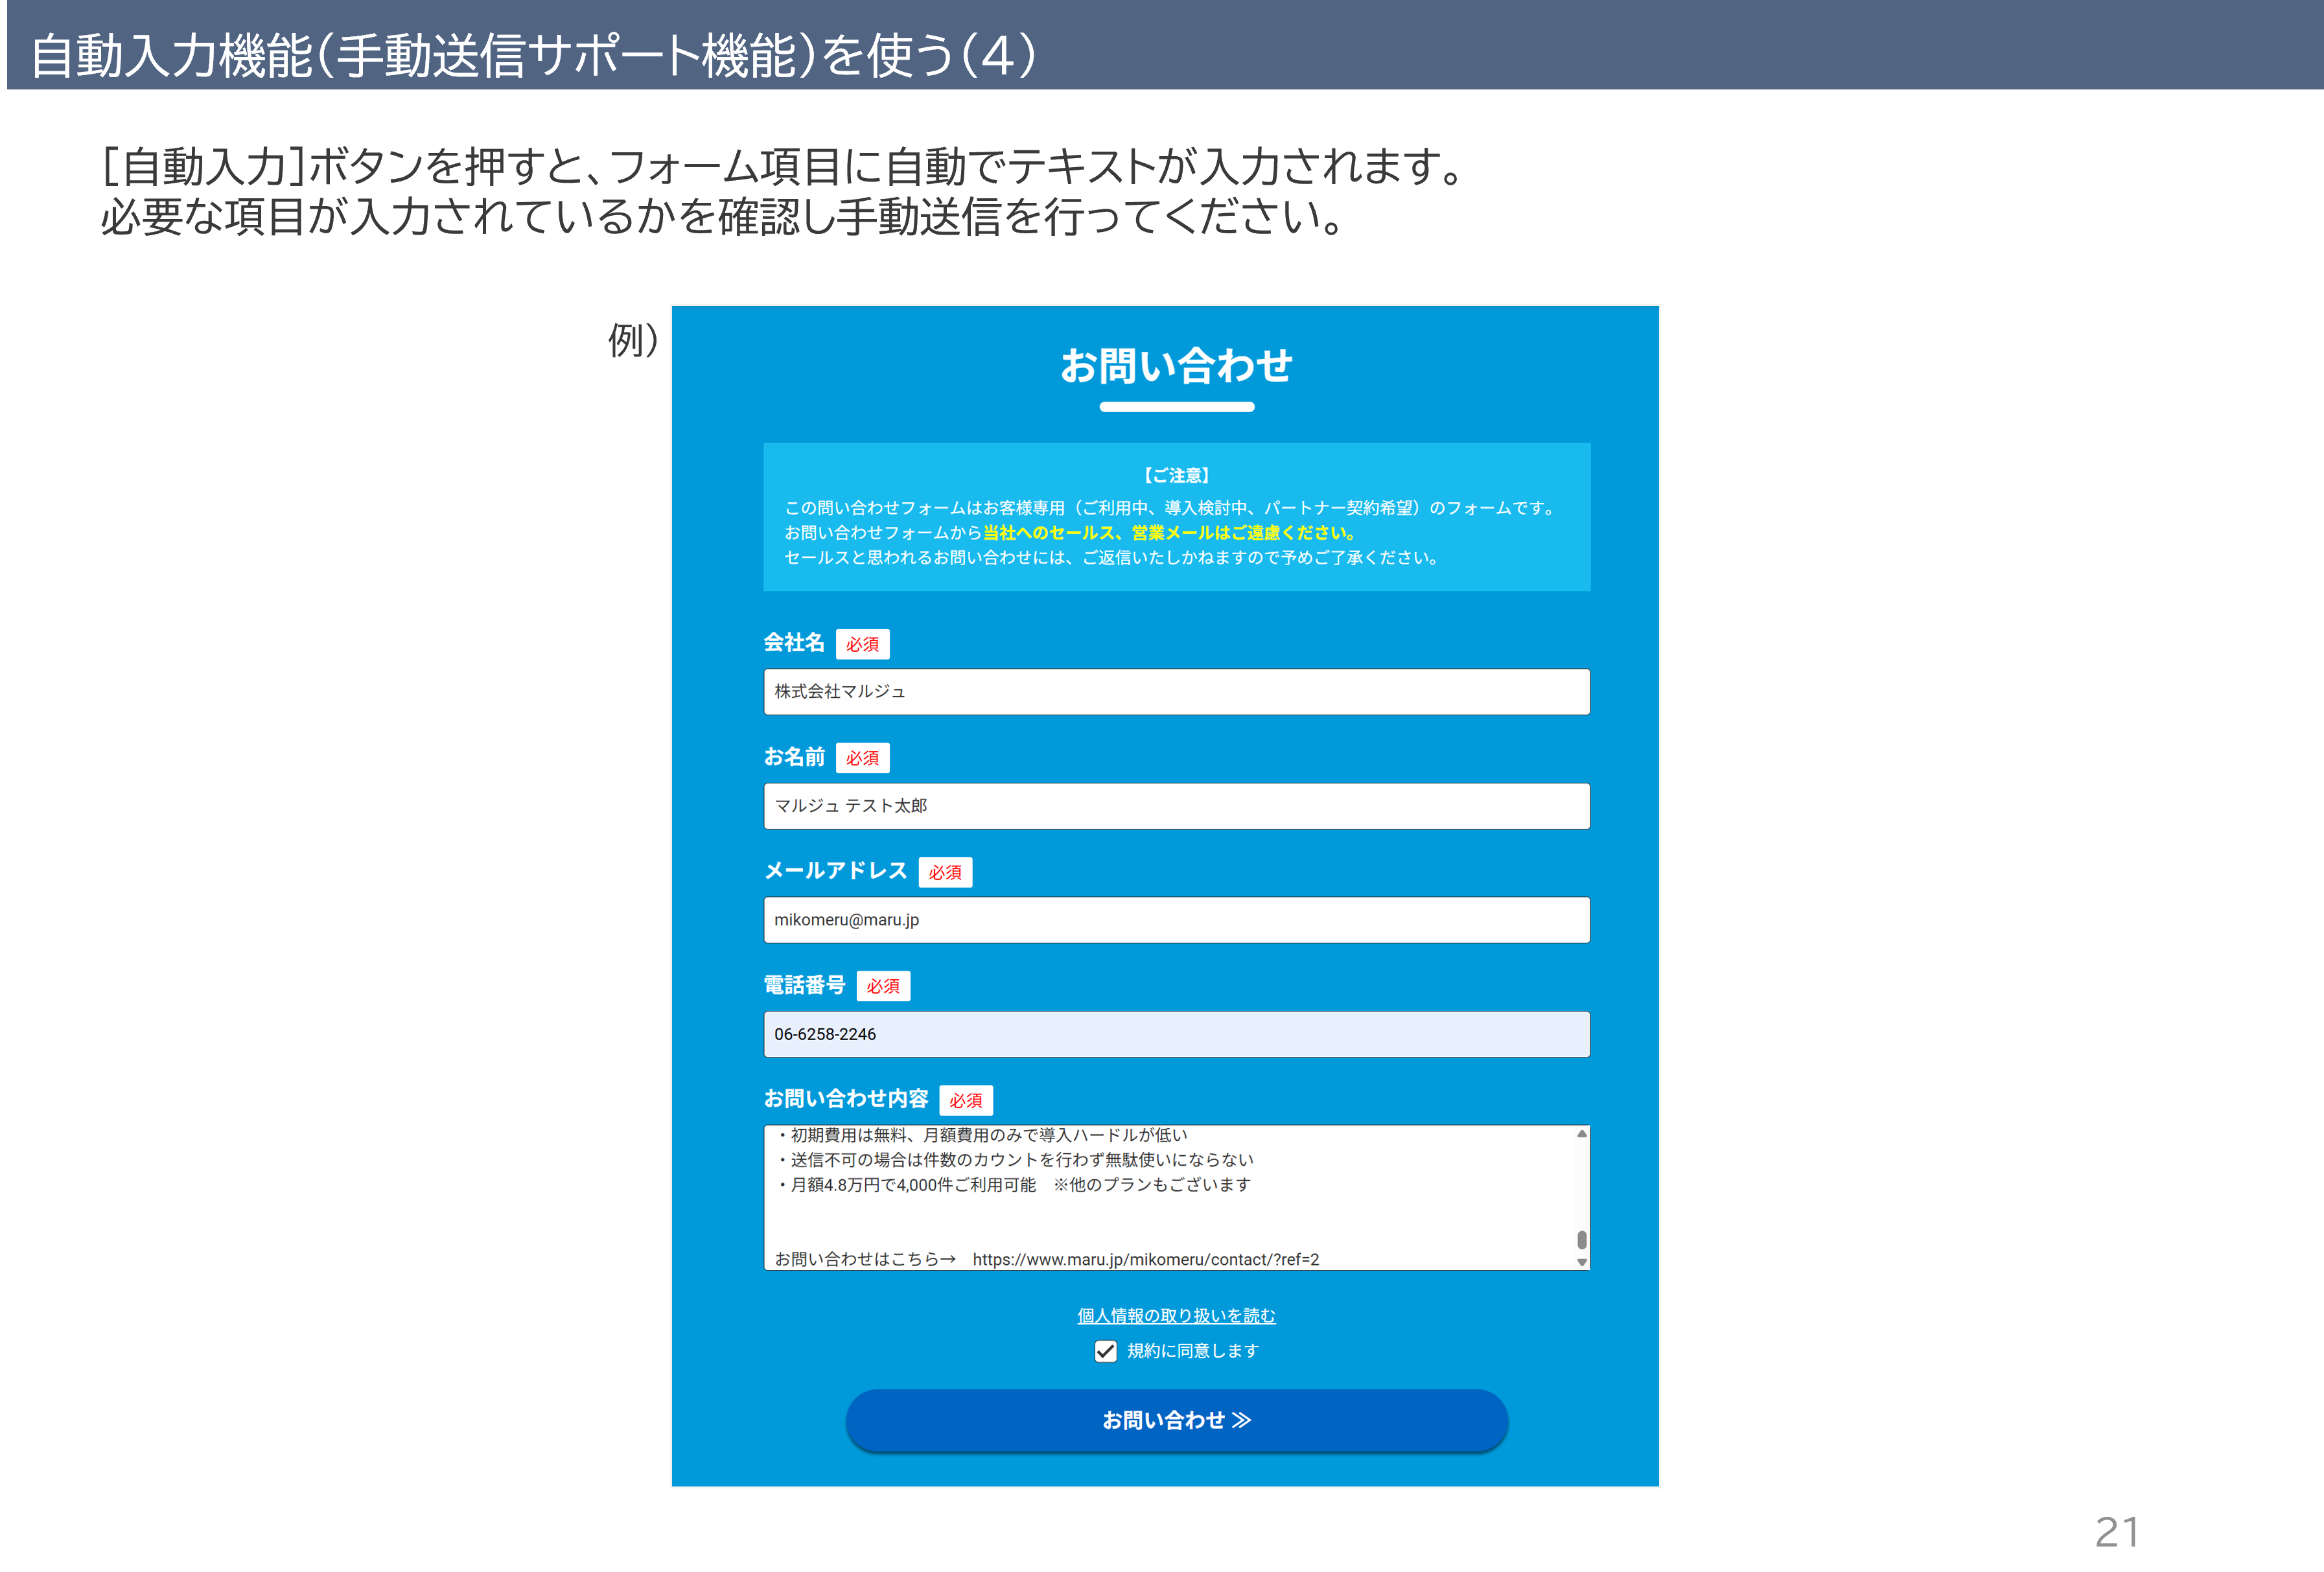Click the 会社名 input field

pyautogui.click(x=1176, y=692)
